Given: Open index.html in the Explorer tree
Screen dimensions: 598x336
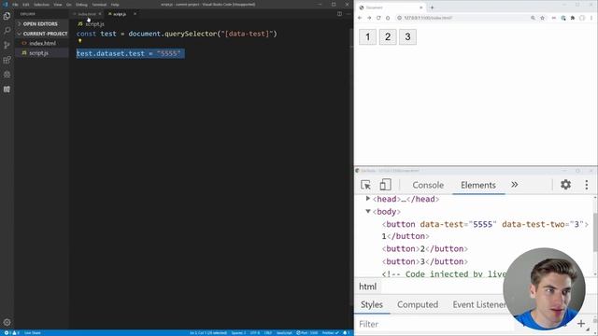Looking at the screenshot, I should (42, 44).
